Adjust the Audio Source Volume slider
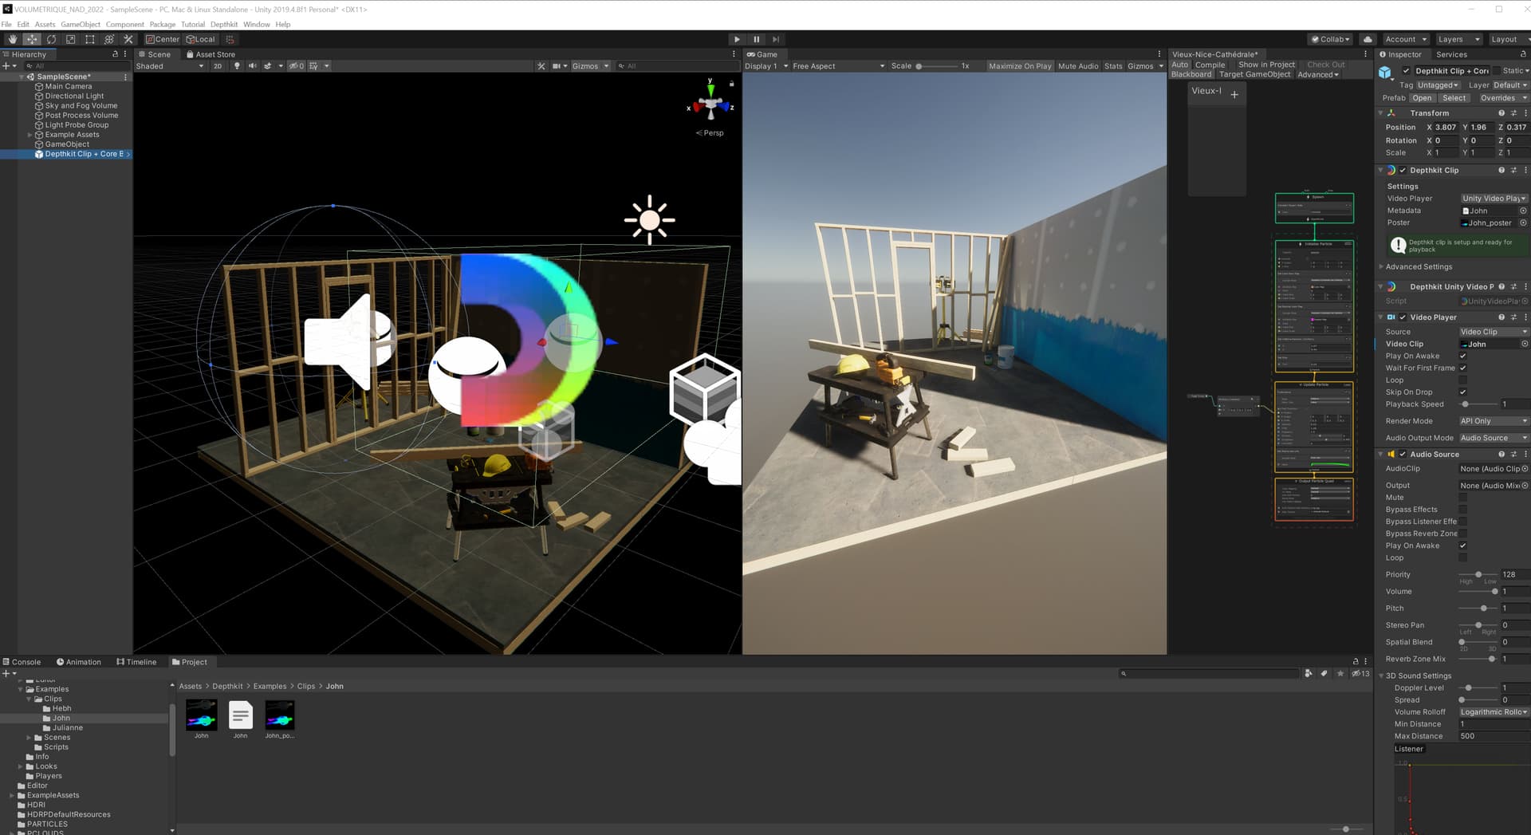The height and width of the screenshot is (835, 1531). (1494, 592)
